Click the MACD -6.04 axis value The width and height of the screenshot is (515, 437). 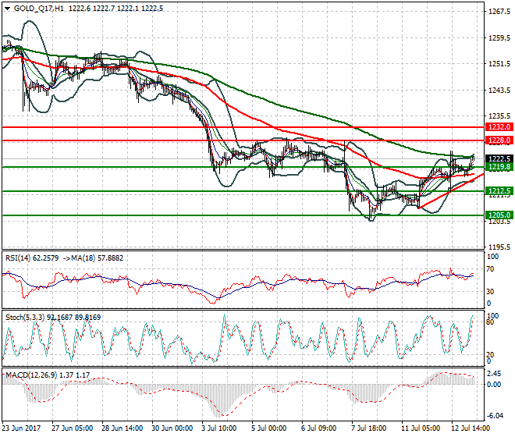click(x=495, y=416)
